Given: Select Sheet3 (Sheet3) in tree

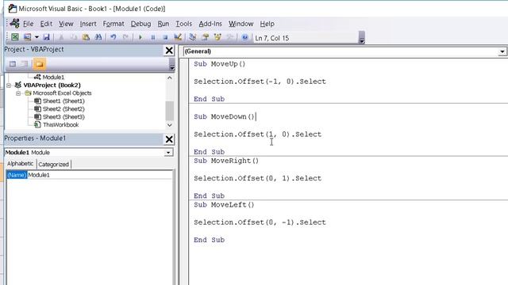Looking at the screenshot, I should click(63, 116).
